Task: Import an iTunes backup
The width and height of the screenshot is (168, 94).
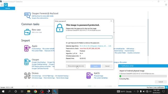Action: (36, 49)
